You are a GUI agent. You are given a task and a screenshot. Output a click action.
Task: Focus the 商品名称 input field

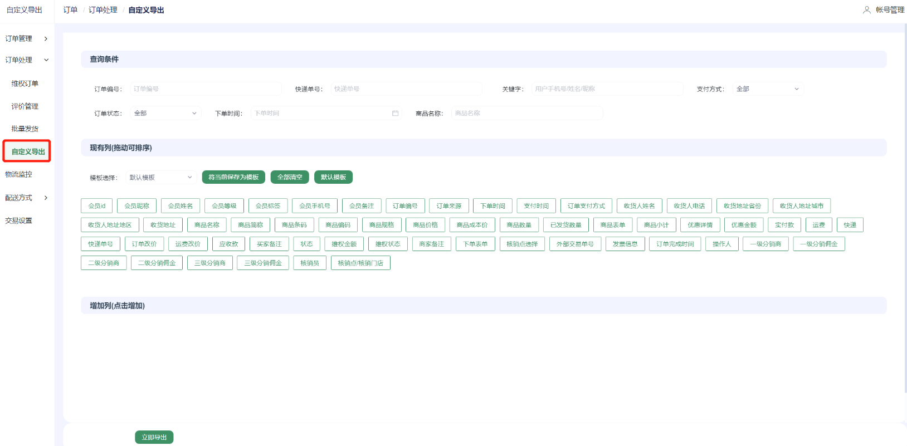coord(527,113)
